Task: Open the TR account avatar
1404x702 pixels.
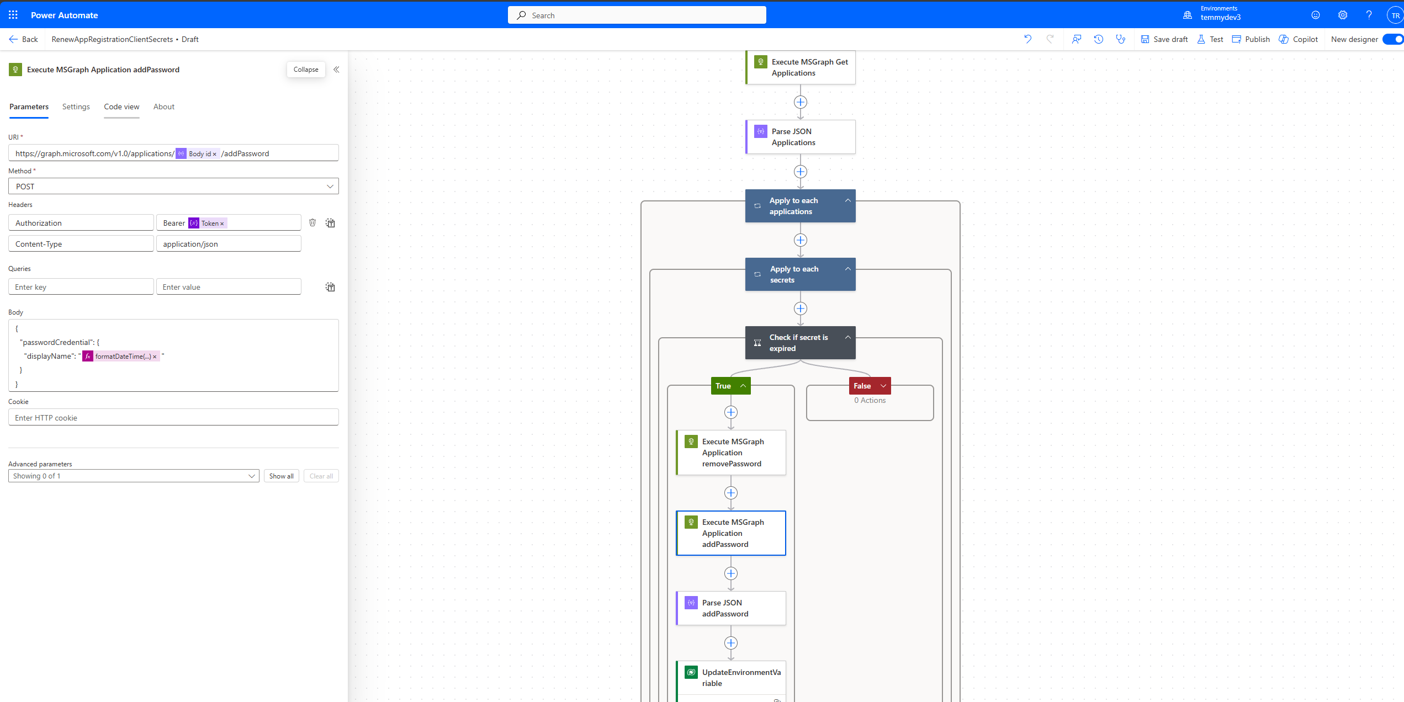Action: pos(1396,15)
